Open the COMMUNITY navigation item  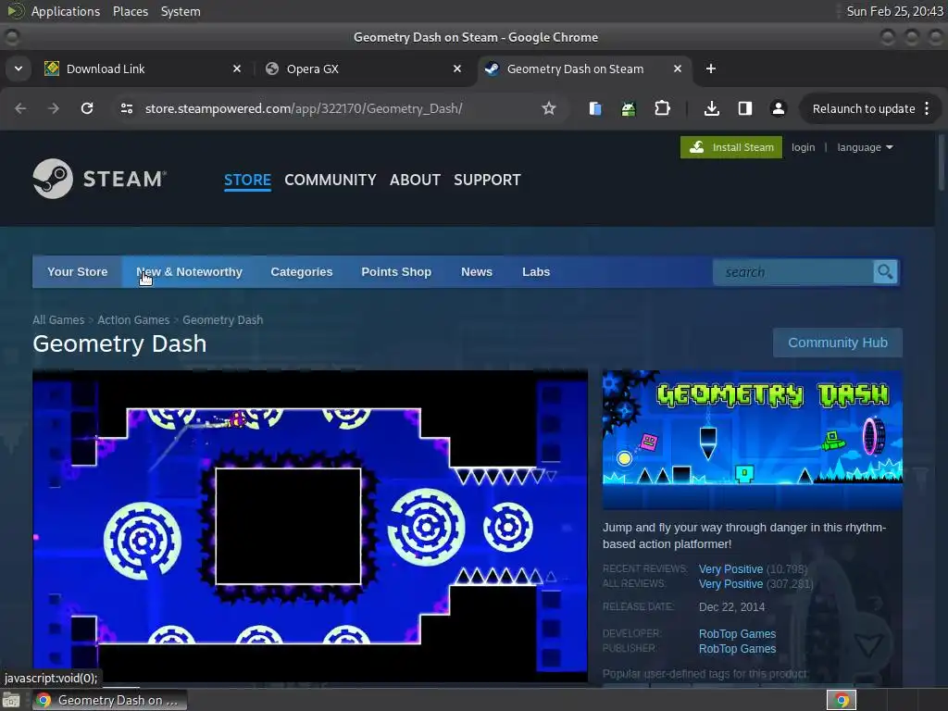pyautogui.click(x=331, y=181)
